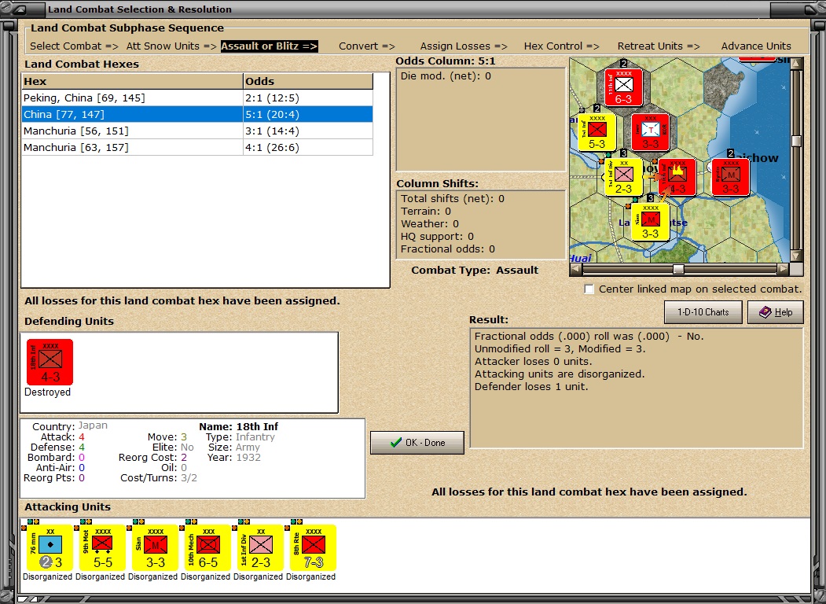Select the 8th Rte 7-3 attacking unit
Screen dimensions: 826x604
point(314,548)
